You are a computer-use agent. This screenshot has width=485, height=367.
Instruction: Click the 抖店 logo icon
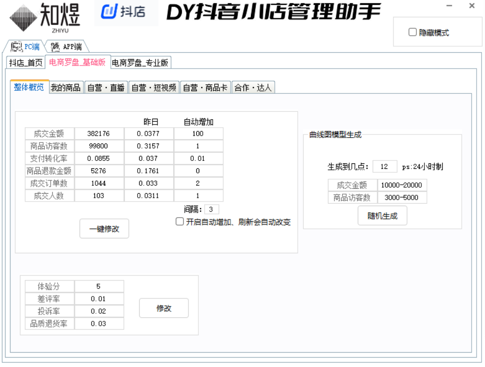tap(109, 12)
